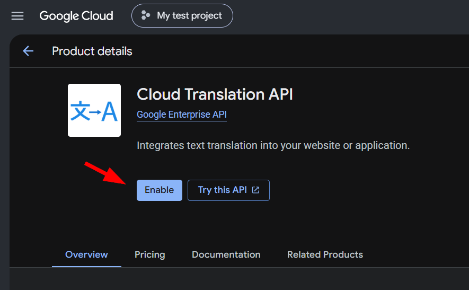
Task: Click the Google Cloud logo
Action: point(76,16)
